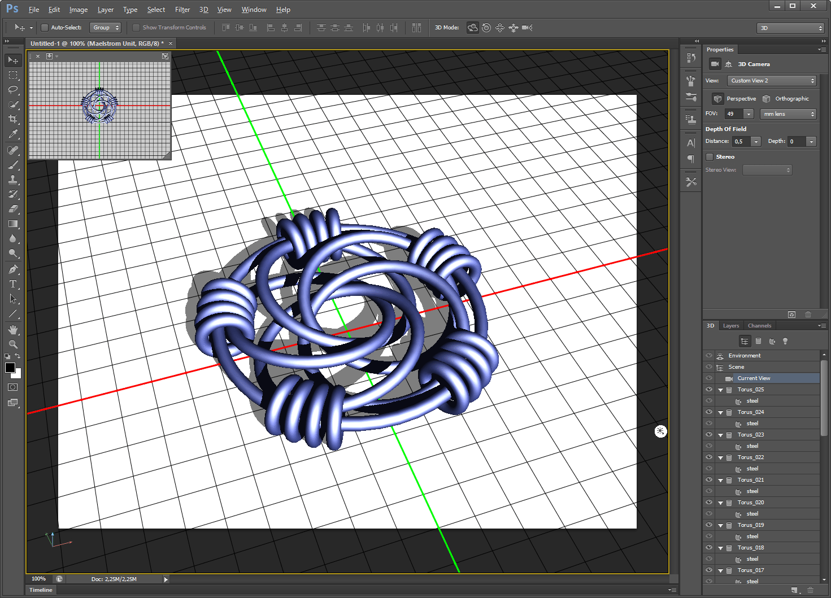
Task: Select the Healing Brush tool
Action: 13,150
